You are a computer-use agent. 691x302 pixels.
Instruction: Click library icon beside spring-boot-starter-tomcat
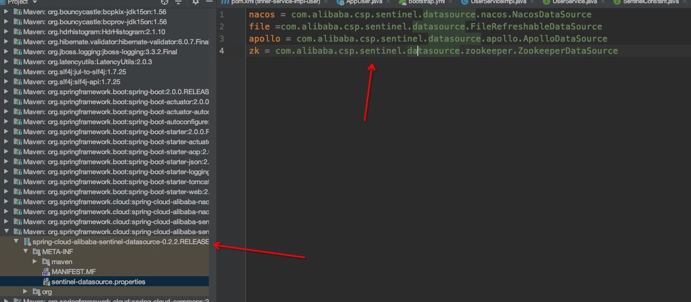17,182
